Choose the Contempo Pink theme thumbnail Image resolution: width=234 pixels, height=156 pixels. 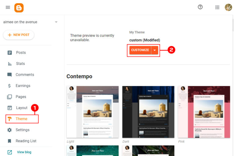[204, 112]
